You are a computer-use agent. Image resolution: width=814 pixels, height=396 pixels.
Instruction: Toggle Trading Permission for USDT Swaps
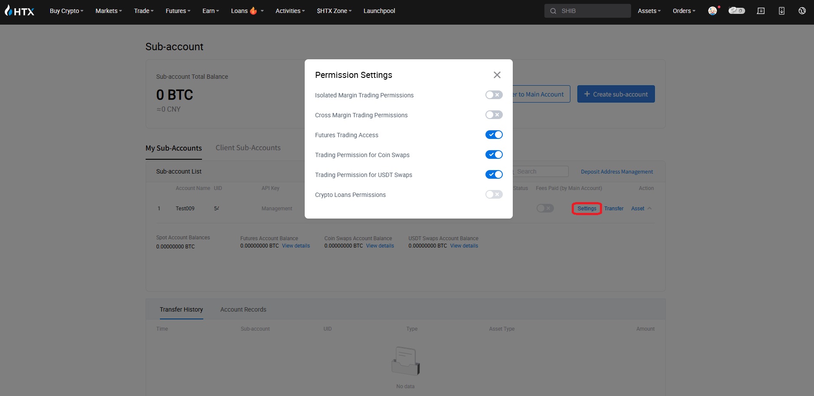pos(494,174)
